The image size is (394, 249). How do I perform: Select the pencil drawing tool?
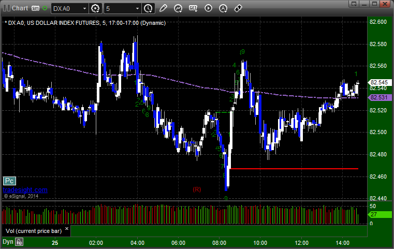click(163, 8)
